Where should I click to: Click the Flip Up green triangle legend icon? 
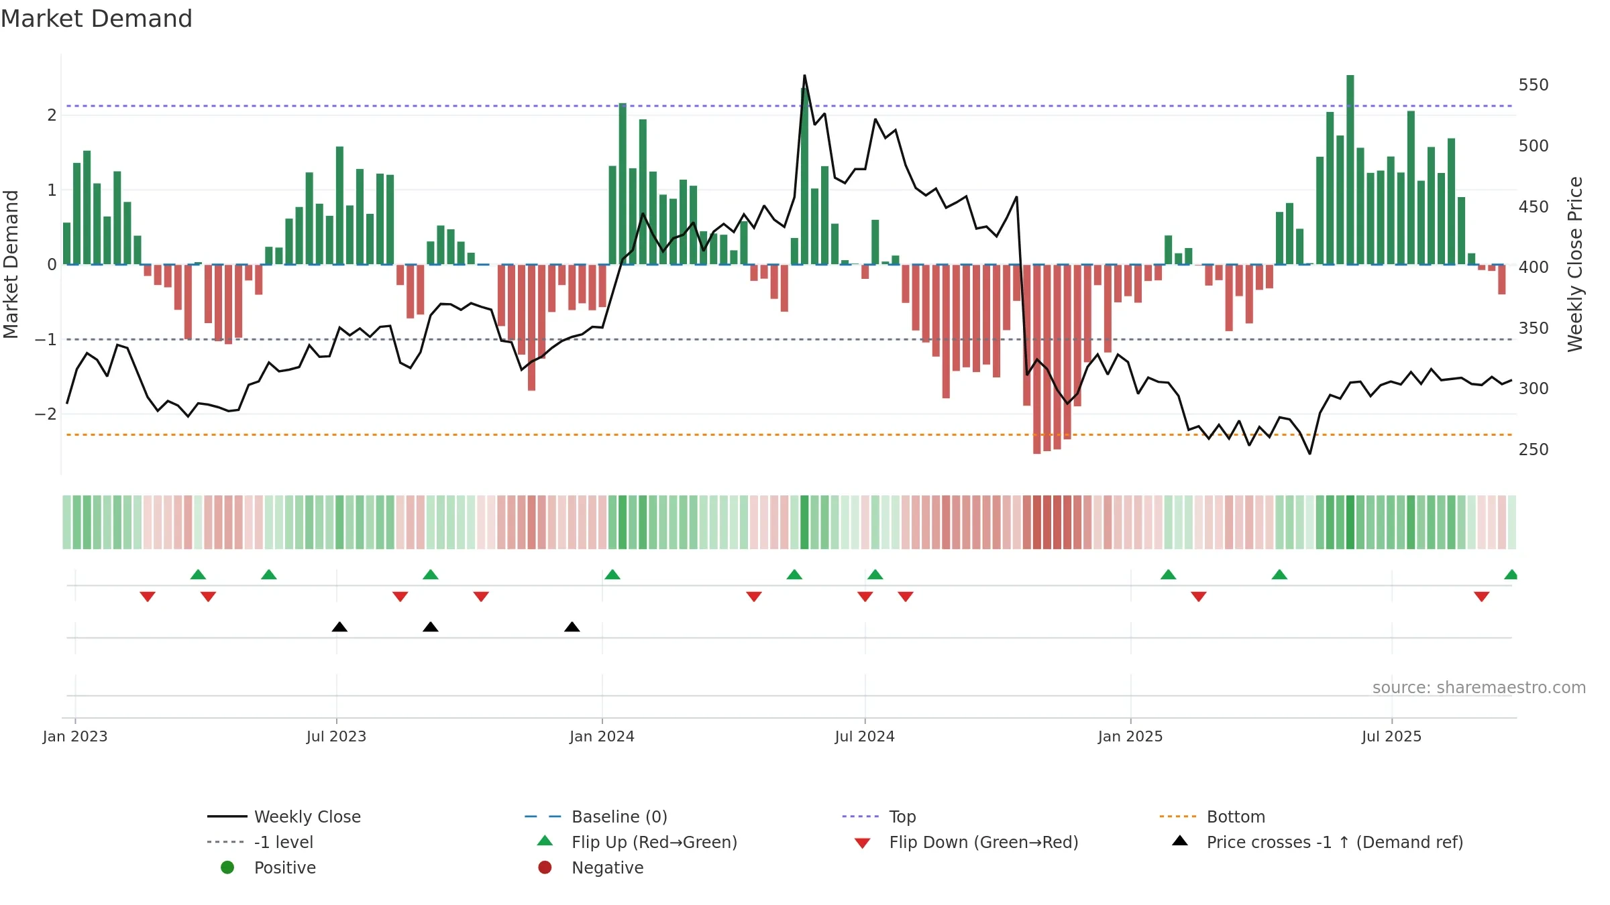[545, 841]
